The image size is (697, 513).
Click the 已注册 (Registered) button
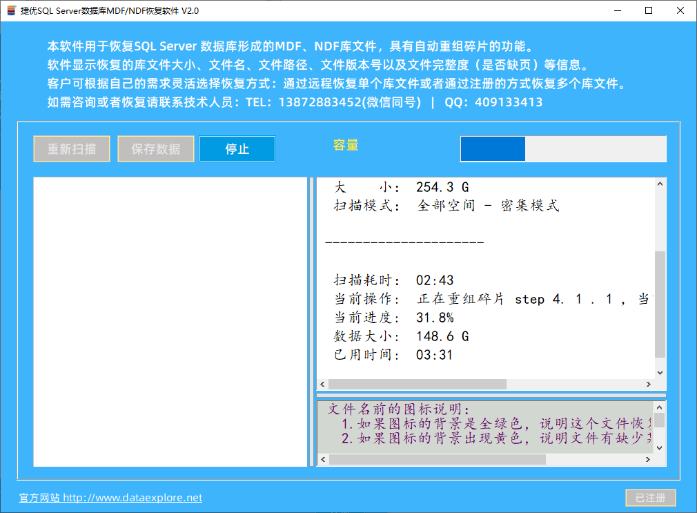tap(650, 497)
